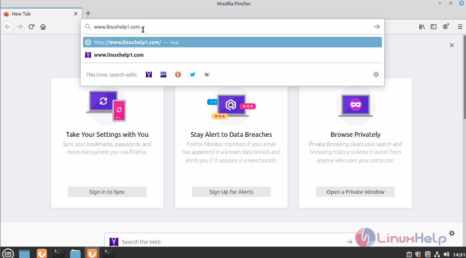Viewport: 466px width, 258px height.
Task: Open the network connections tray icon
Action: 437,255
